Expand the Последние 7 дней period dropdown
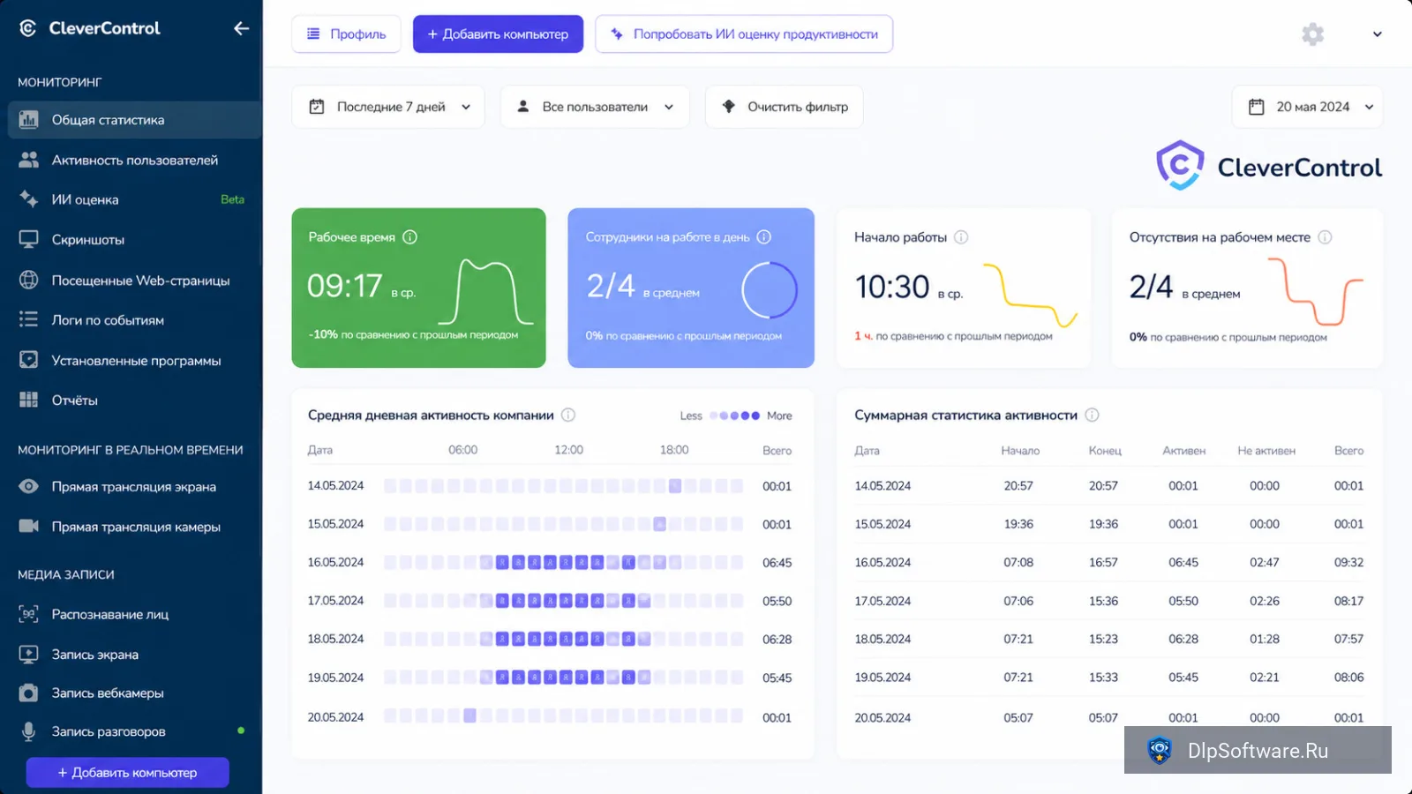Viewport: 1412px width, 794px height. coord(388,107)
